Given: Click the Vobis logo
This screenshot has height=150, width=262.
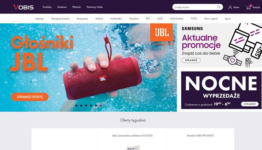Looking at the screenshot, I should click(24, 7).
